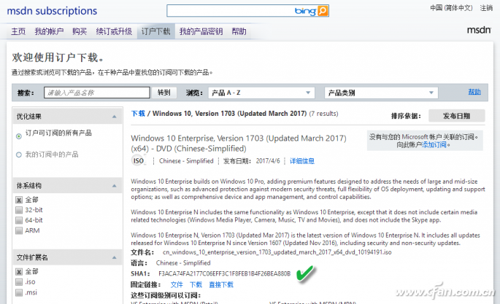
Task: Check the .iso file extension checkbox
Action: click(x=19, y=282)
